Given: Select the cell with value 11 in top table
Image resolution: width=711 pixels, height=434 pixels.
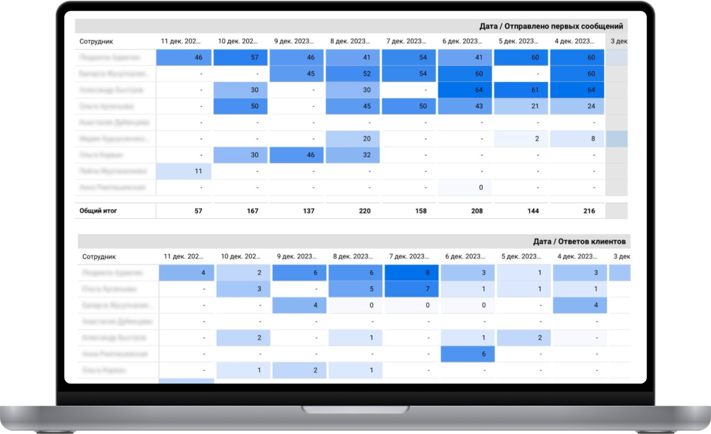Looking at the screenshot, I should point(184,171).
